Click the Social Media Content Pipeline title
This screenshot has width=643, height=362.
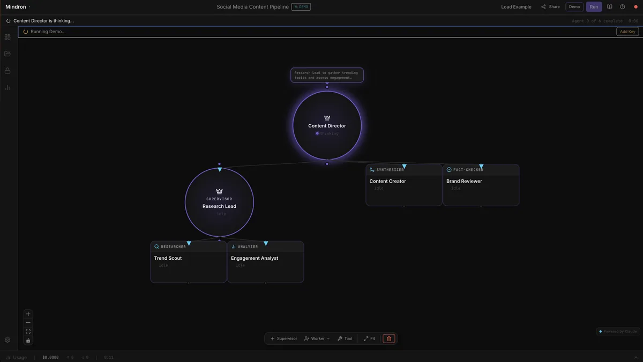pos(252,7)
